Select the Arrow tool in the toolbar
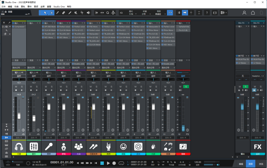 [x=45, y=12]
